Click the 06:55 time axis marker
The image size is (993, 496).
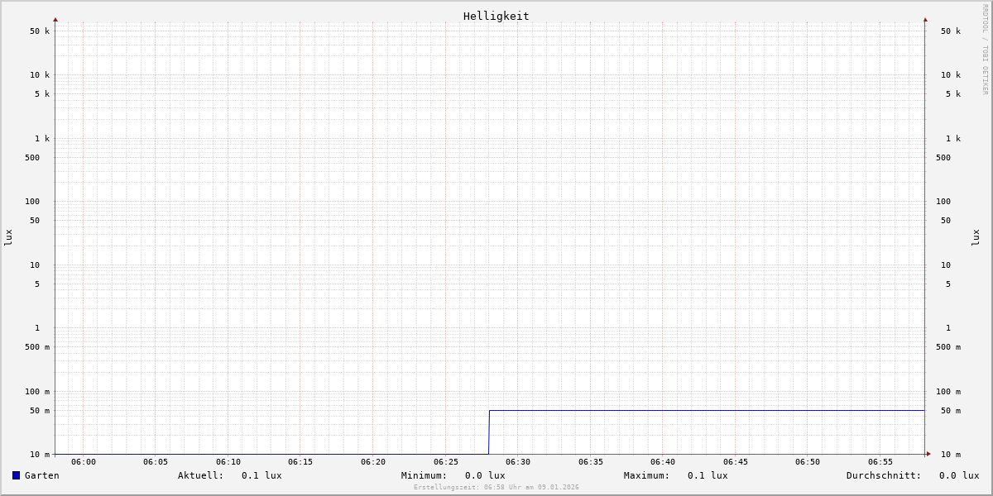tap(880, 462)
